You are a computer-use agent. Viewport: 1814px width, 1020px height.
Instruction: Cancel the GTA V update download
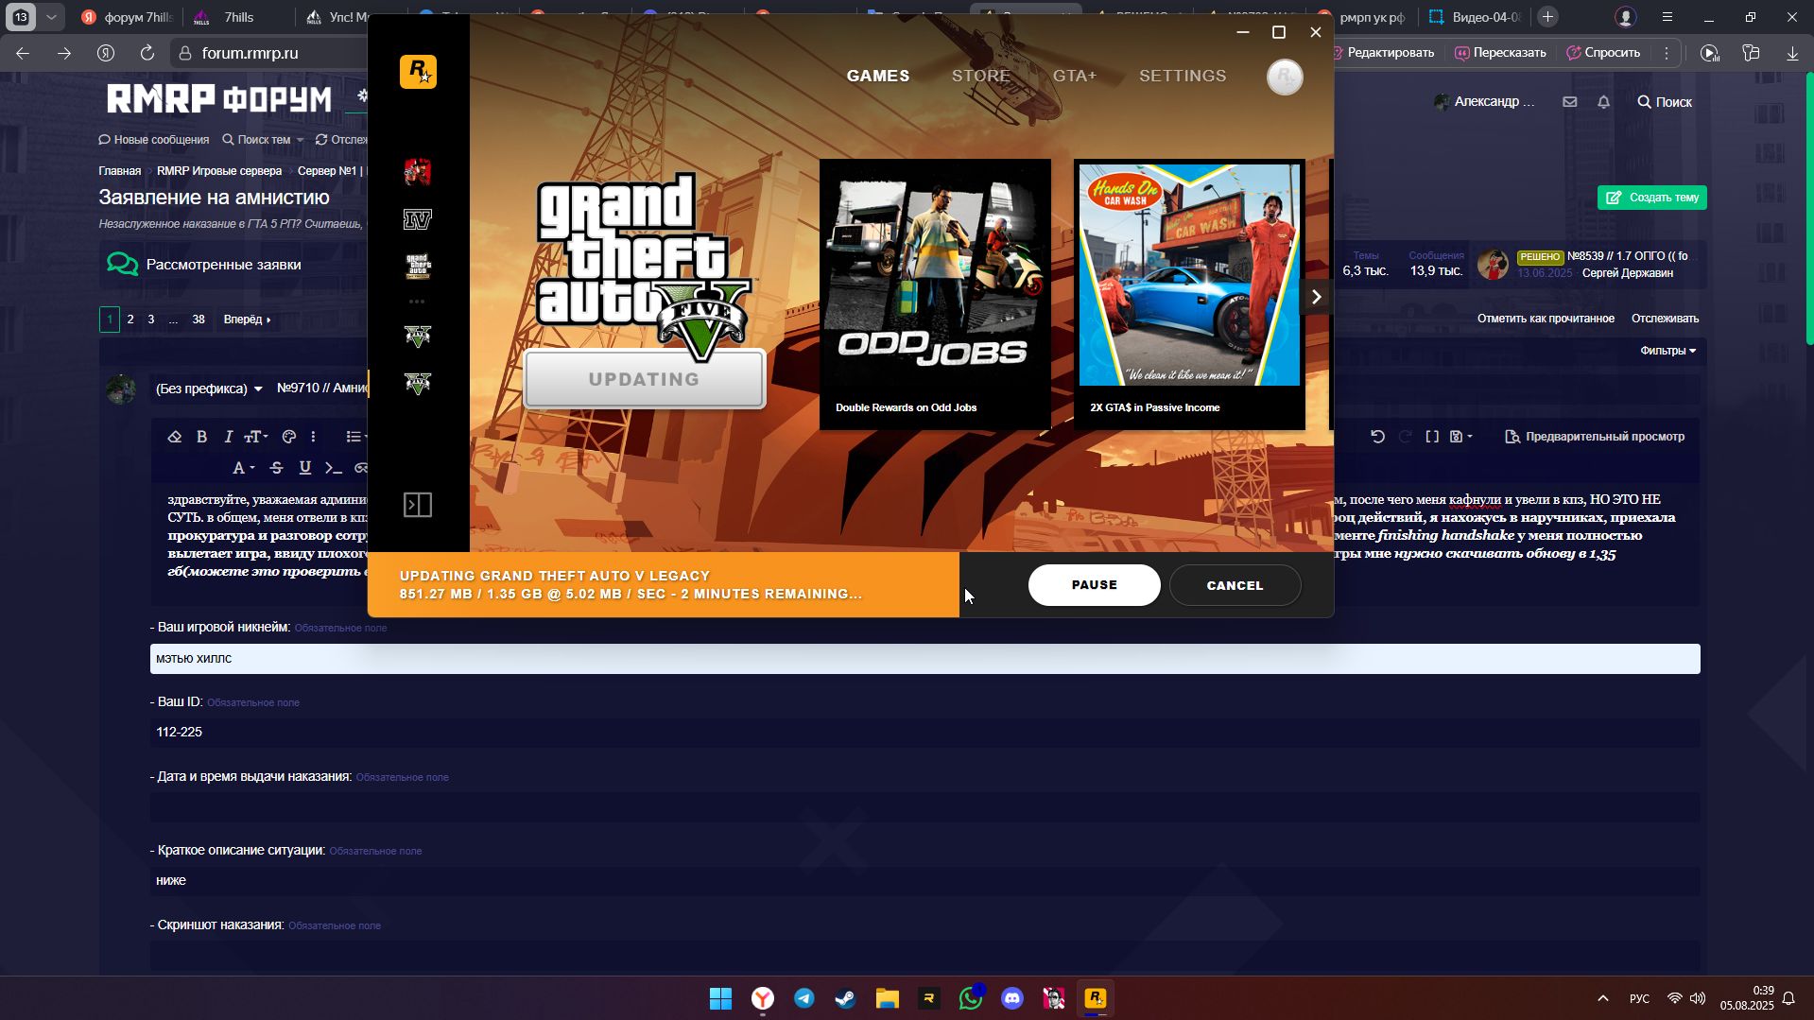[1235, 585]
